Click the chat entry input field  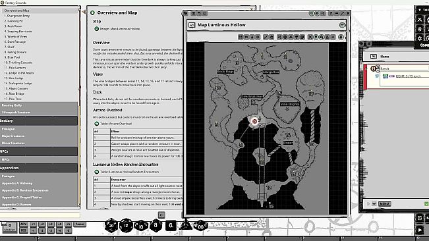[40, 215]
